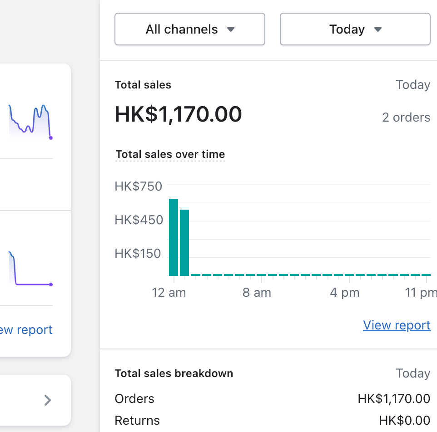Click the purple end dot on lower sparkline
The width and height of the screenshot is (437, 432).
coord(51,285)
